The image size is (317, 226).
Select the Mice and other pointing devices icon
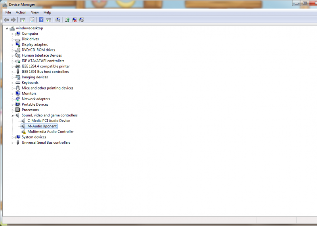click(x=18, y=88)
